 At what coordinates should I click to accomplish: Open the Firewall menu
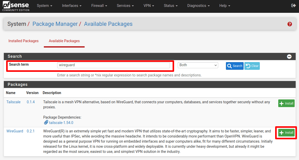pos(99,6)
